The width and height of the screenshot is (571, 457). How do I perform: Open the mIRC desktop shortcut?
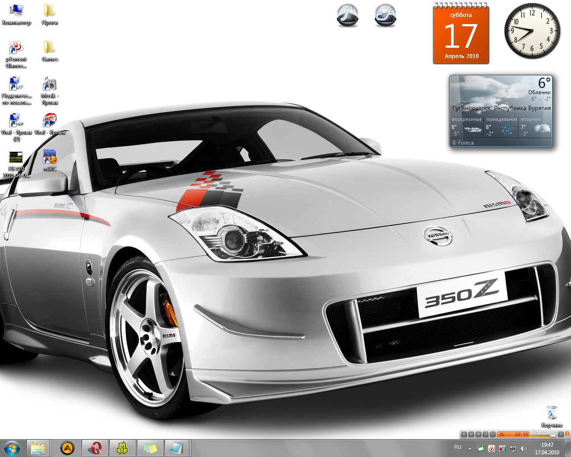50,157
